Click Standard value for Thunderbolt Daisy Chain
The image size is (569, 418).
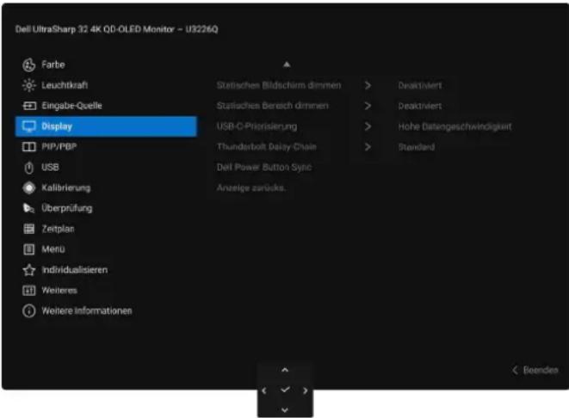click(x=417, y=147)
